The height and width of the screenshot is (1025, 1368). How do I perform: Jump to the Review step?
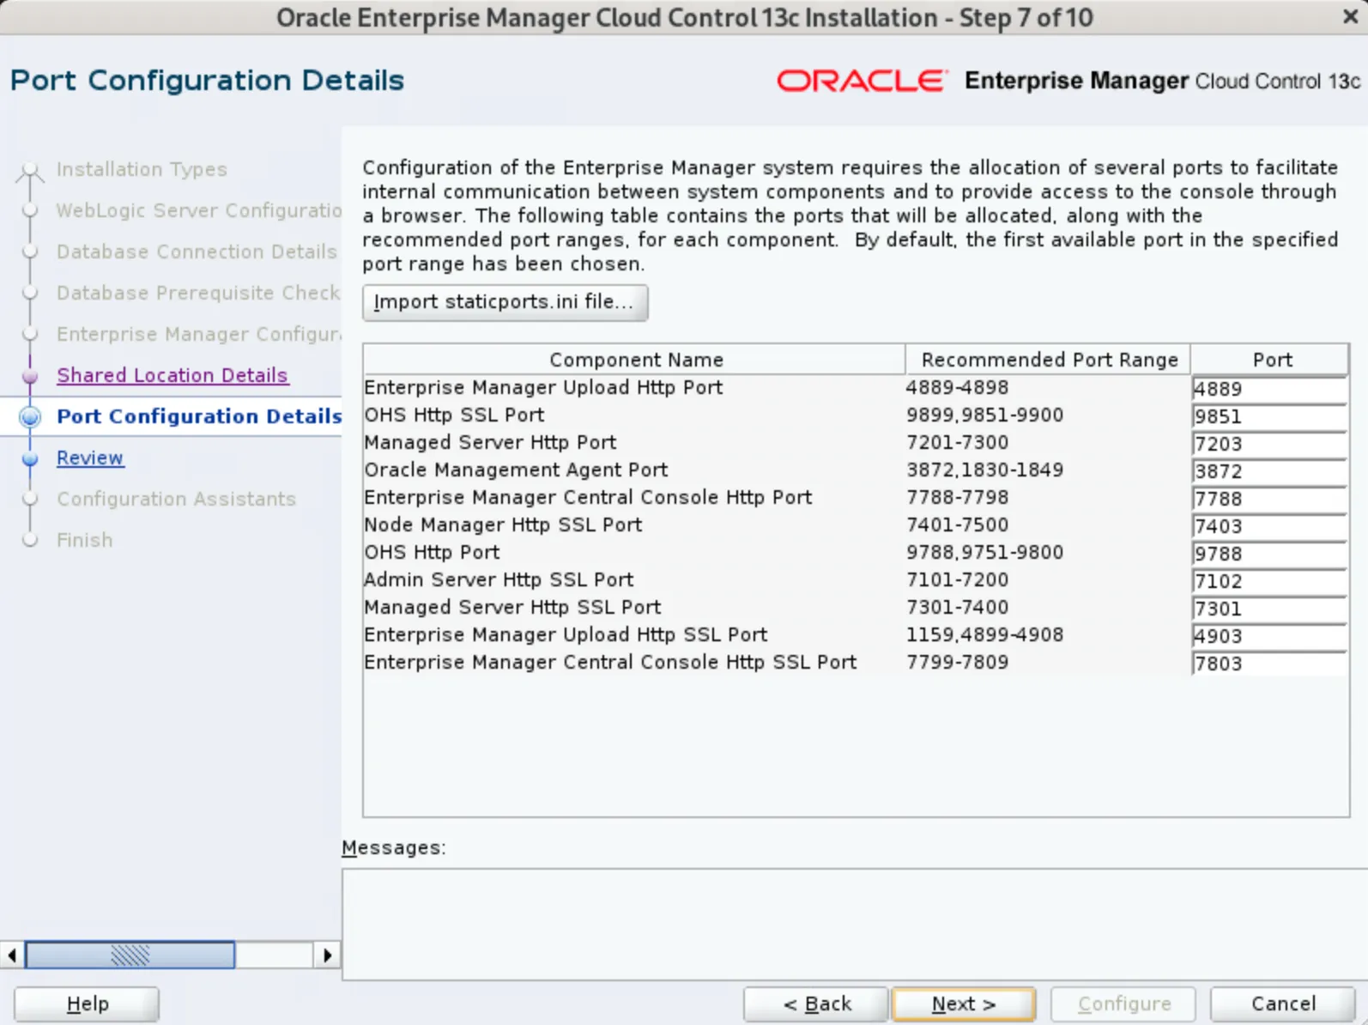click(x=90, y=458)
